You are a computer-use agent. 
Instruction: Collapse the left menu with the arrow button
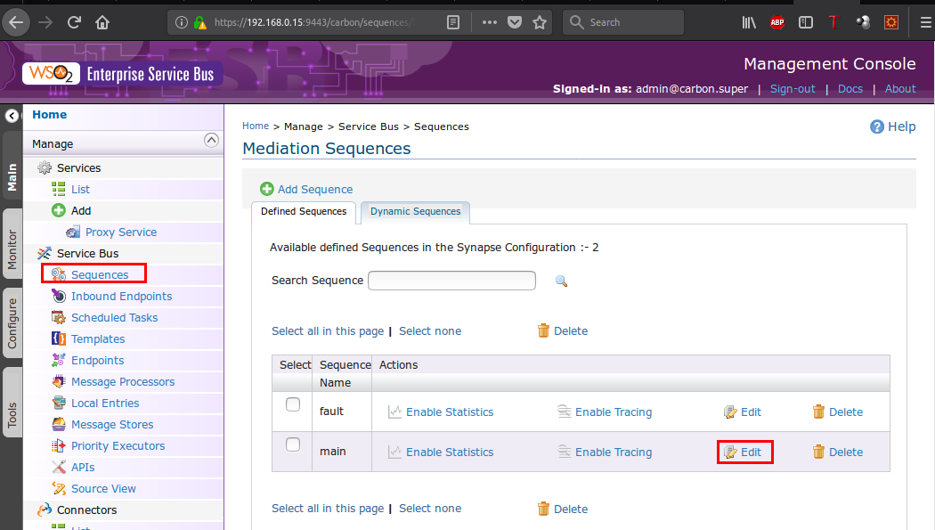click(x=12, y=116)
